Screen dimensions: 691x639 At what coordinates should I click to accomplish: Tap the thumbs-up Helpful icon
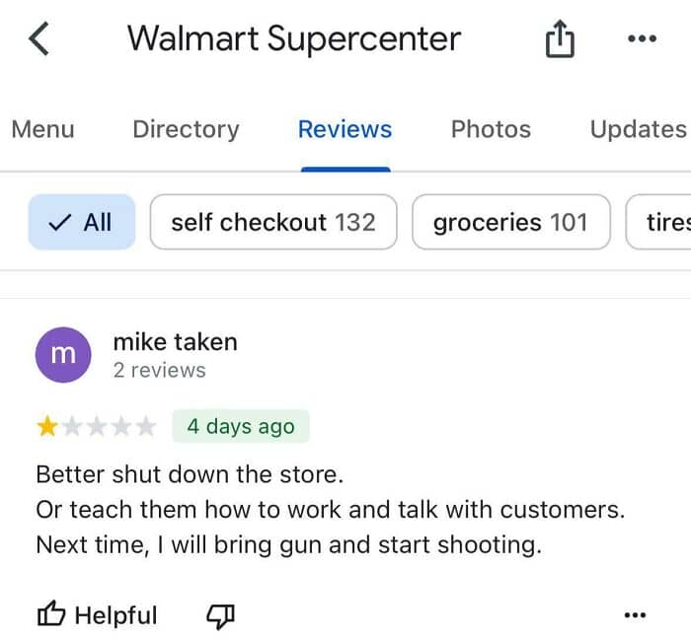click(x=51, y=613)
